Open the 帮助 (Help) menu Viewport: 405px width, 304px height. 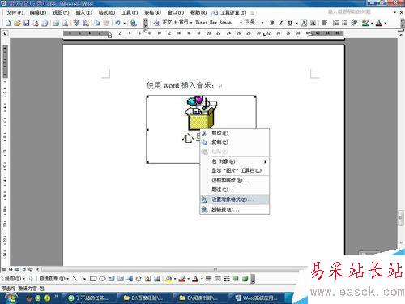[x=198, y=12]
